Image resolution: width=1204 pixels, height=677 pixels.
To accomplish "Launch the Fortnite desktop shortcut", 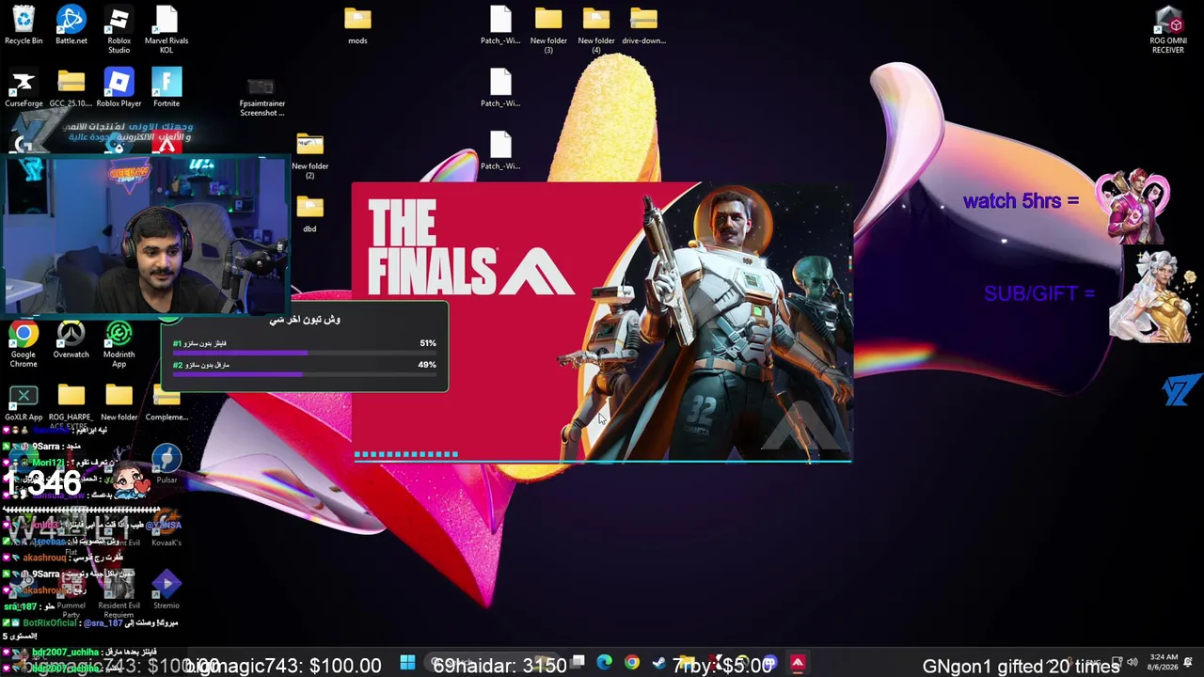I will point(166,88).
